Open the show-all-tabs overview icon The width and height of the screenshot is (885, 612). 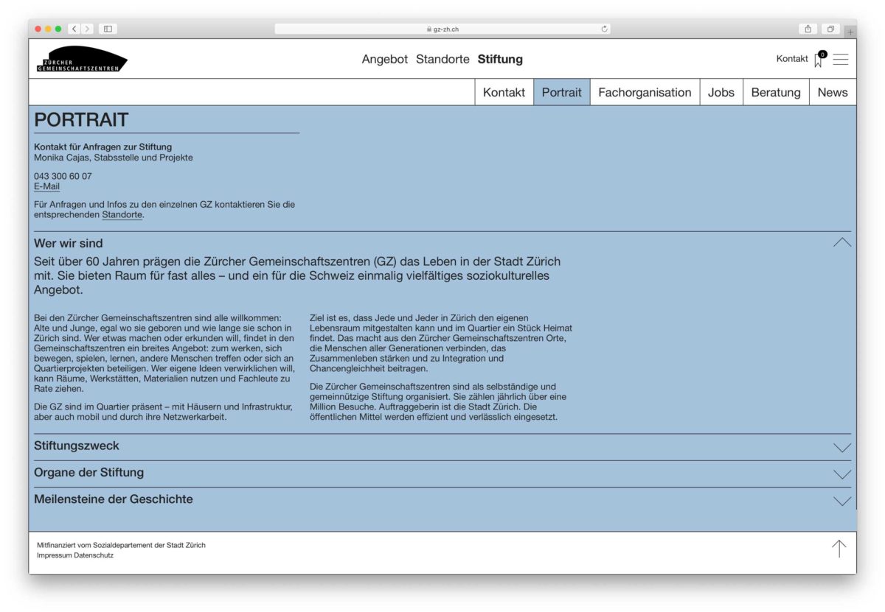830,29
